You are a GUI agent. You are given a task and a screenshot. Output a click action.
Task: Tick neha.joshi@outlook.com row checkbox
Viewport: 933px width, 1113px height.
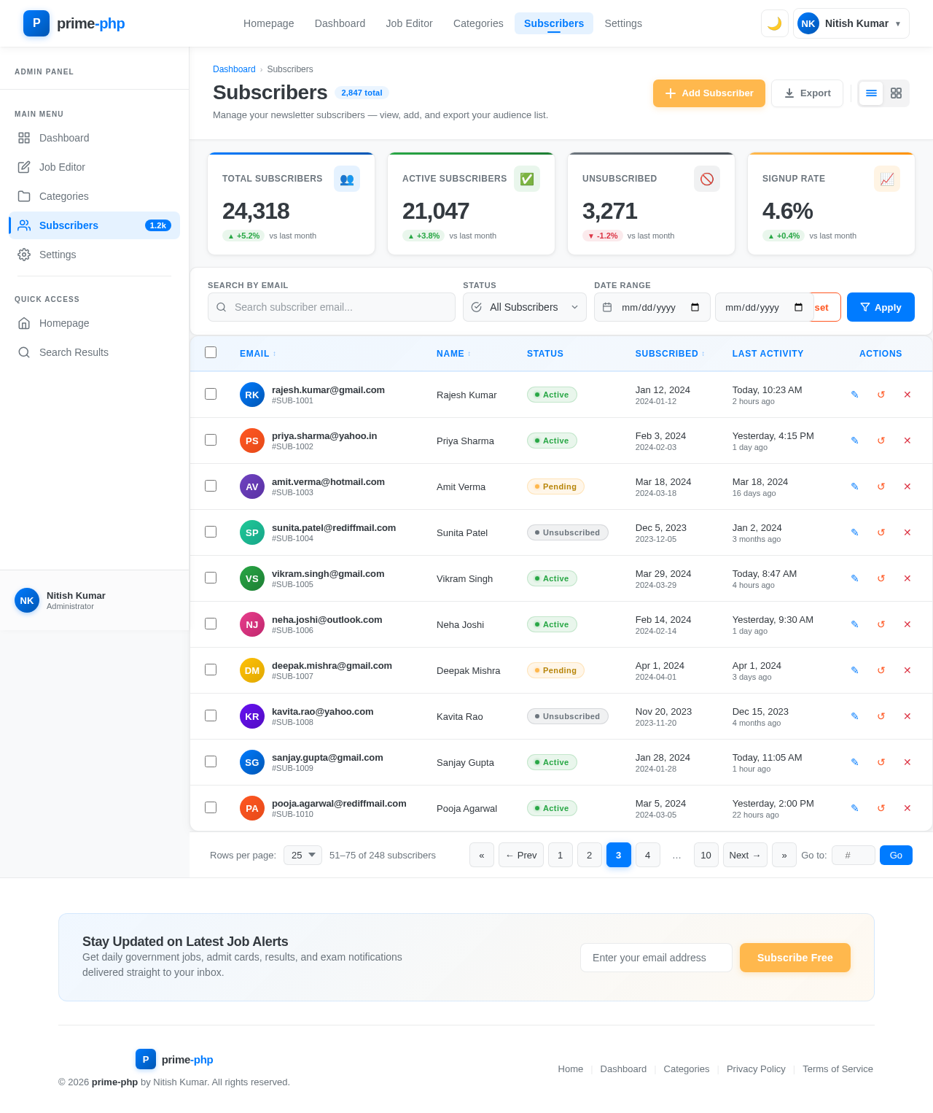point(211,624)
